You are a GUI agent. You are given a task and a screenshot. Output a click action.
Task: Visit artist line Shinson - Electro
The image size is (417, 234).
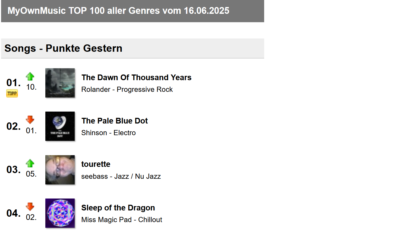(x=109, y=133)
